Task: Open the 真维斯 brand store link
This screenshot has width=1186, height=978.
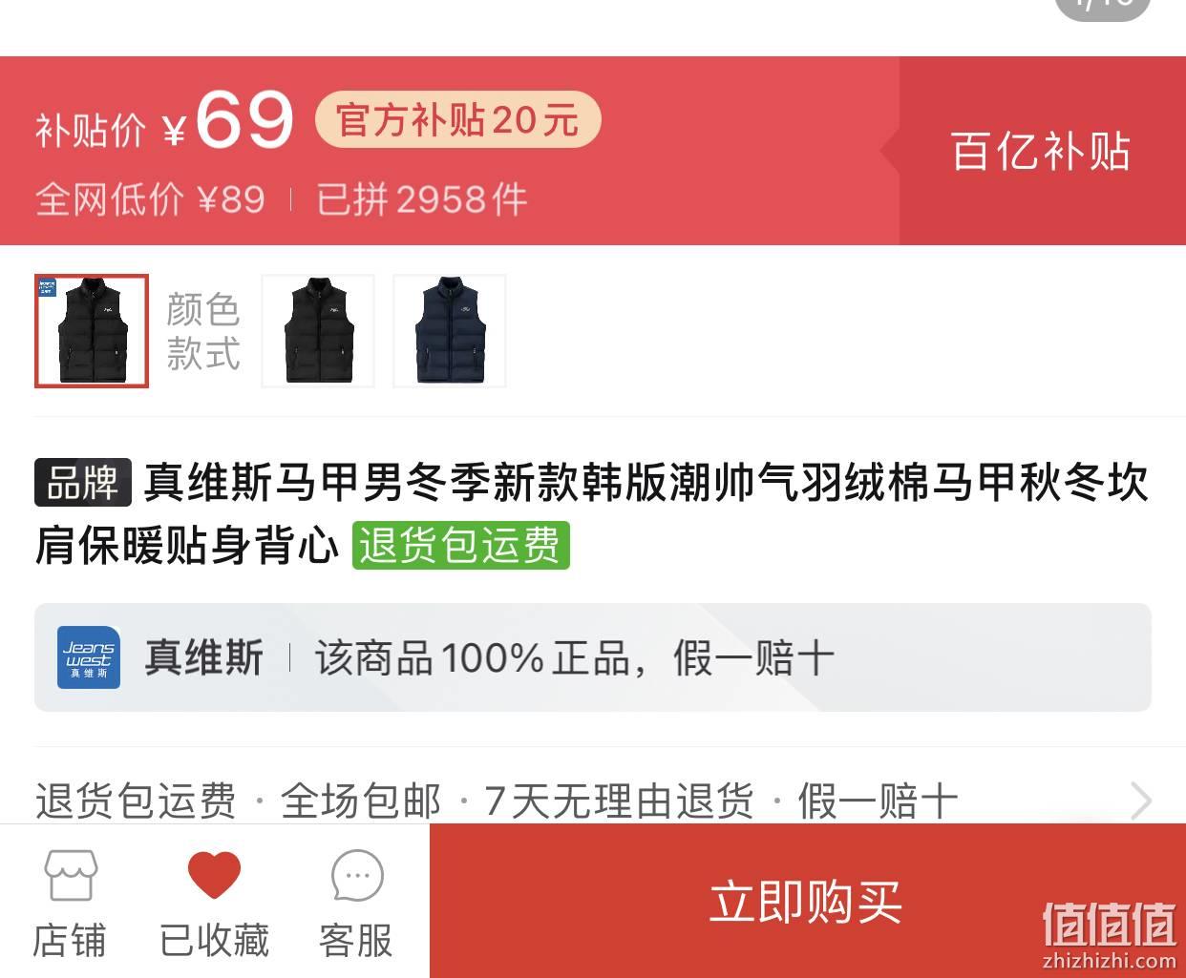Action: click(x=203, y=658)
